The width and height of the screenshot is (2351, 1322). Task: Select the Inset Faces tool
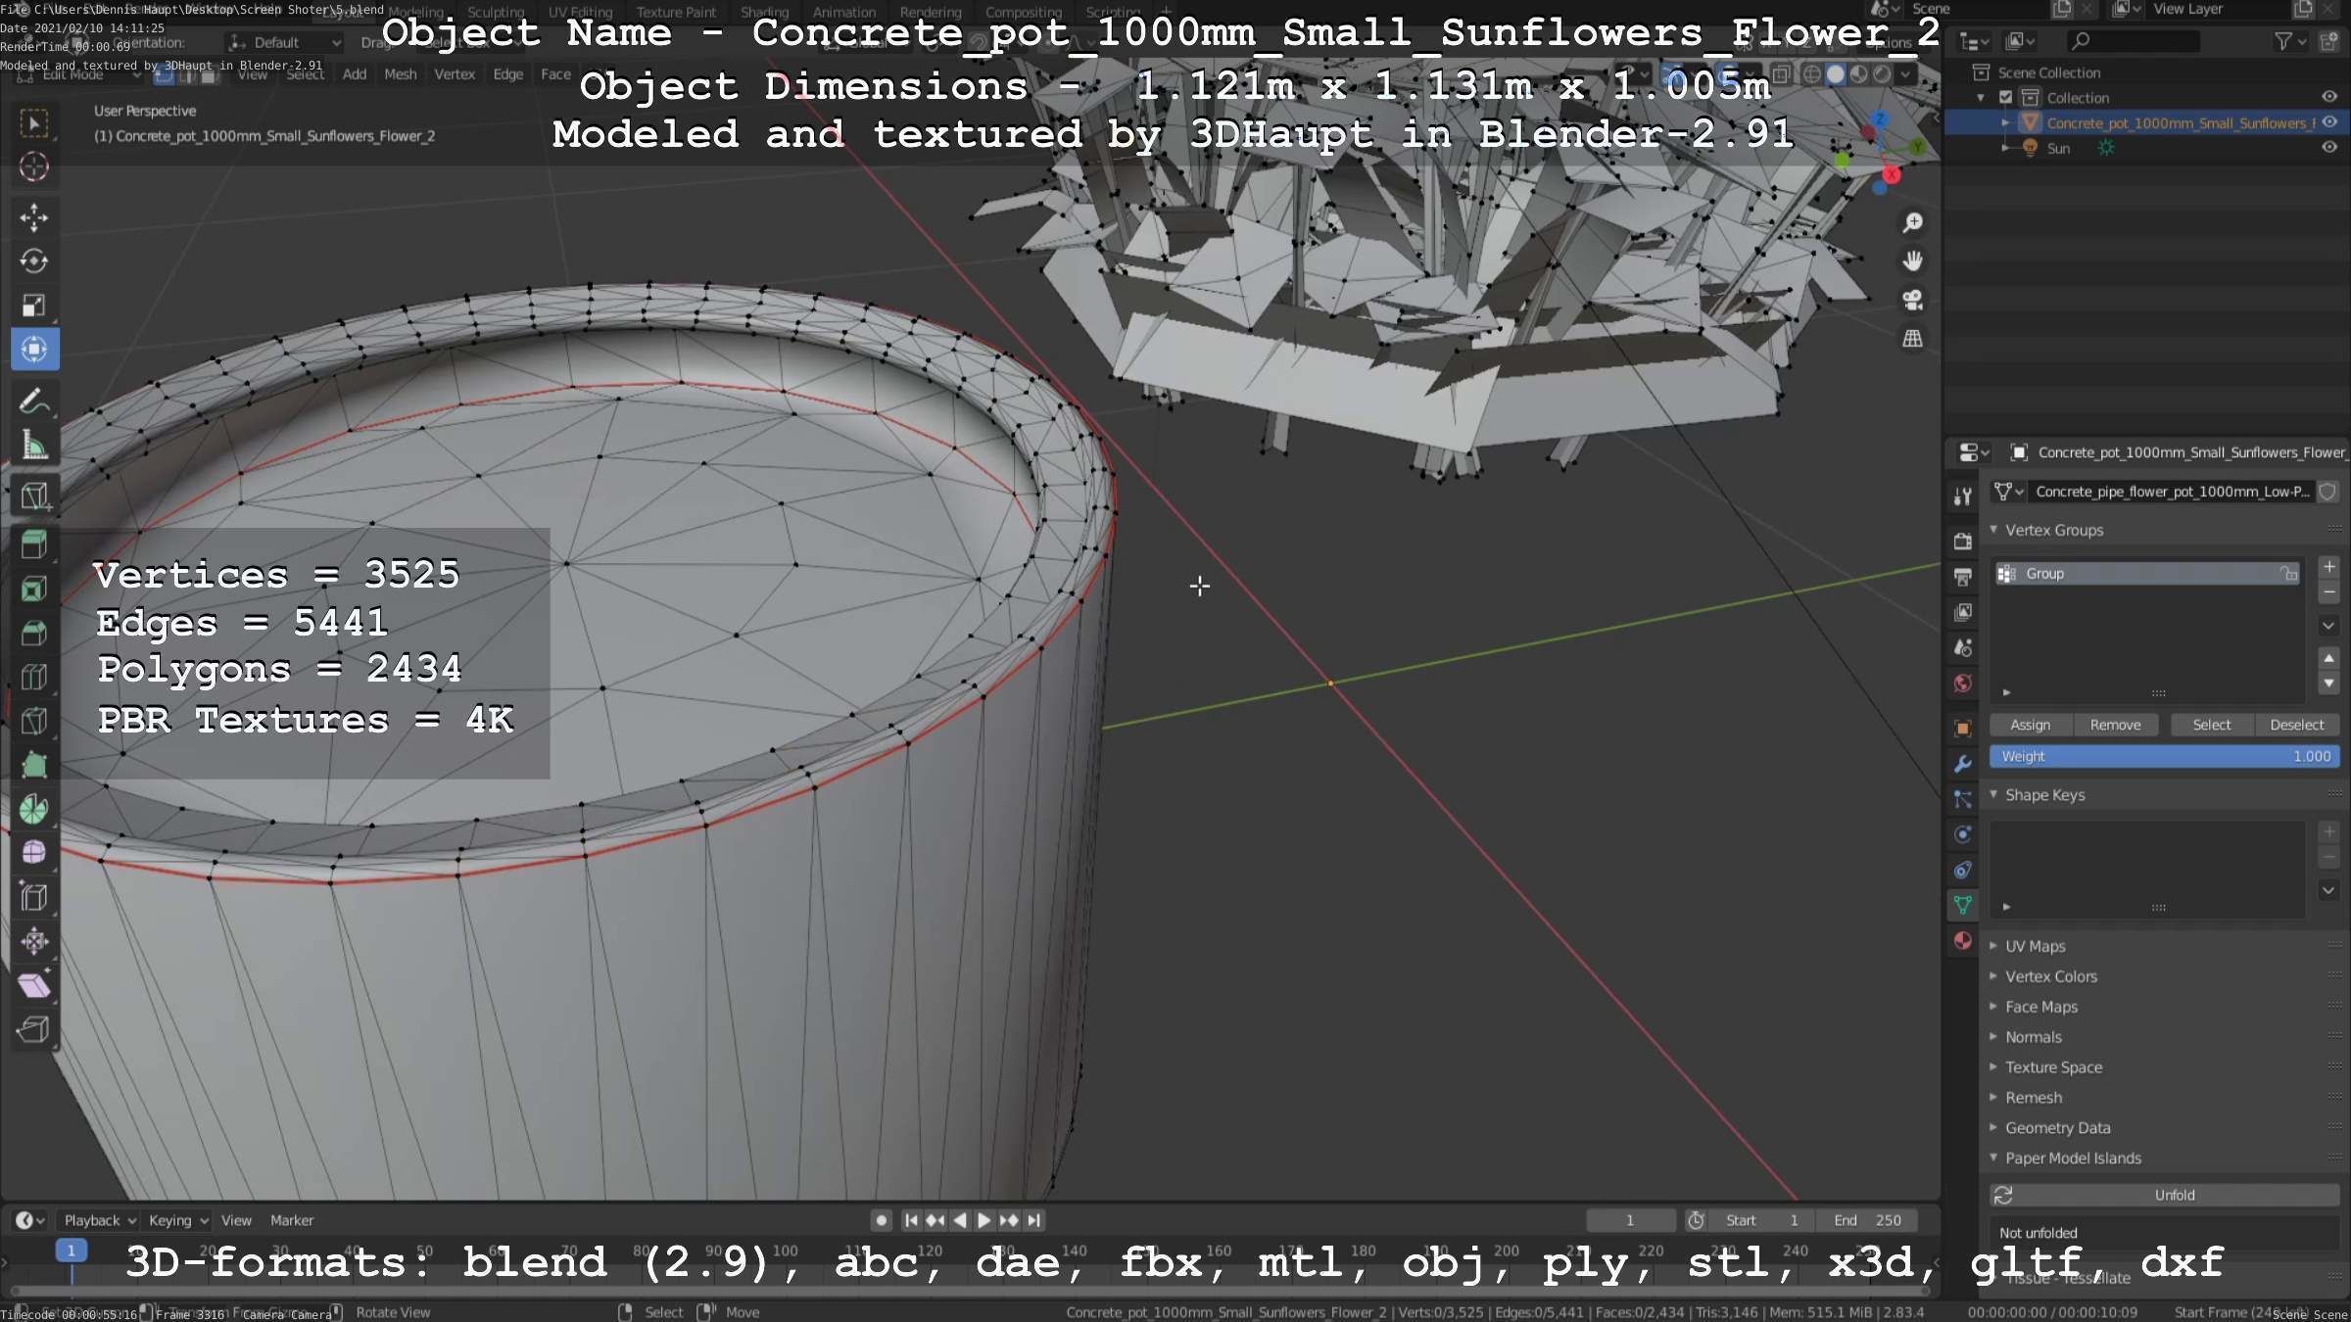click(x=34, y=589)
